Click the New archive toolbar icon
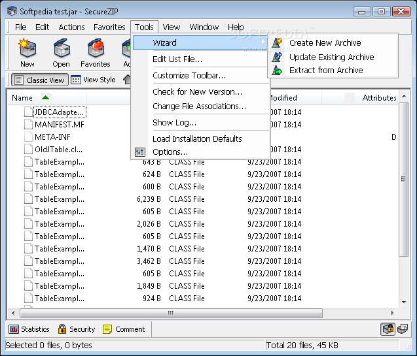This screenshot has height=356, width=417. tap(27, 48)
